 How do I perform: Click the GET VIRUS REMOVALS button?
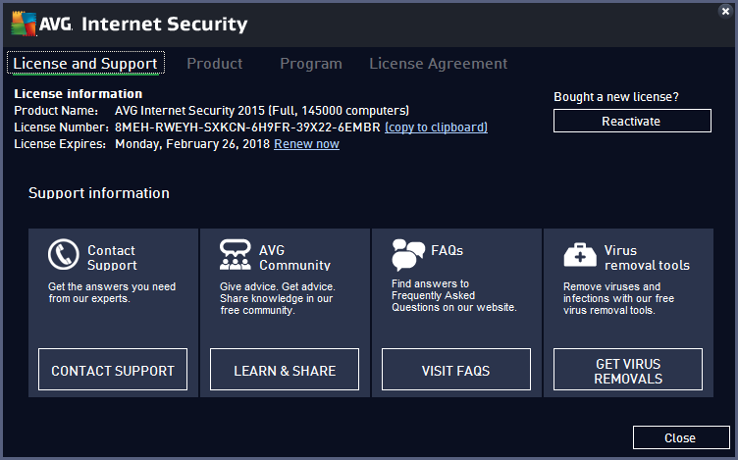point(628,371)
